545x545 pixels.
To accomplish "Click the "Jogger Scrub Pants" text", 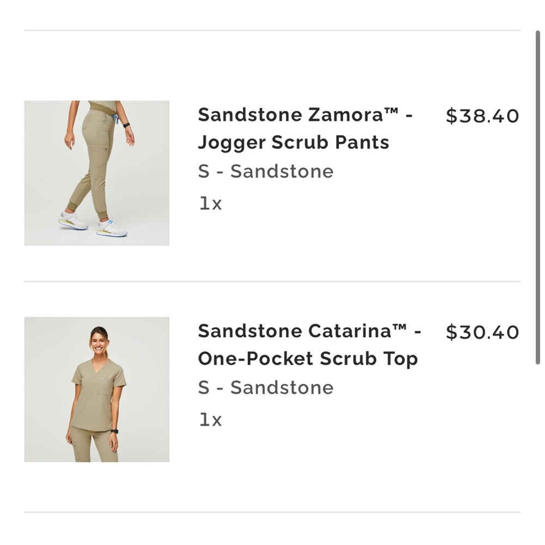I will [x=293, y=143].
